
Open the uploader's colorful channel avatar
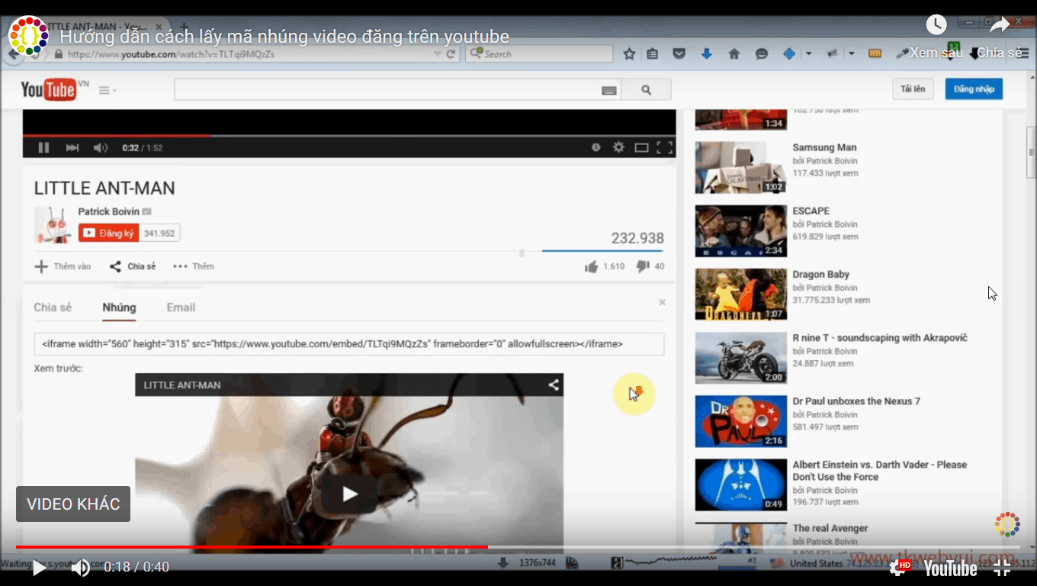(28, 36)
